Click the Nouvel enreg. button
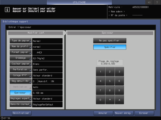 [124, 113]
